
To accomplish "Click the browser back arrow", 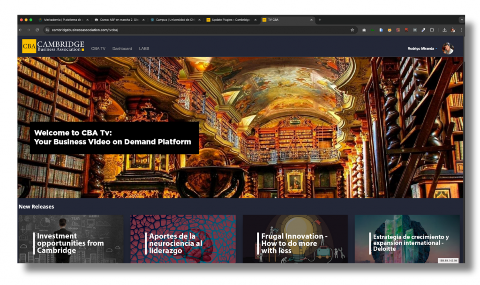I will pyautogui.click(x=21, y=30).
